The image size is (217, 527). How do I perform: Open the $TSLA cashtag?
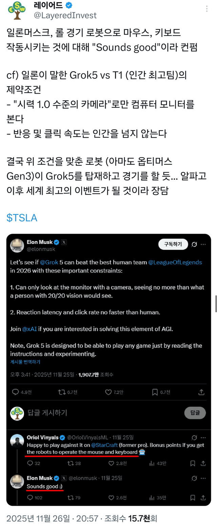point(22,218)
